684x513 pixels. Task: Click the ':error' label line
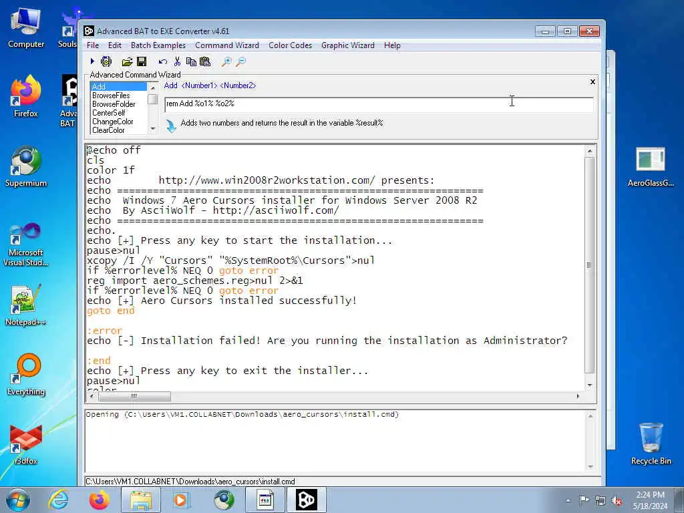(105, 331)
